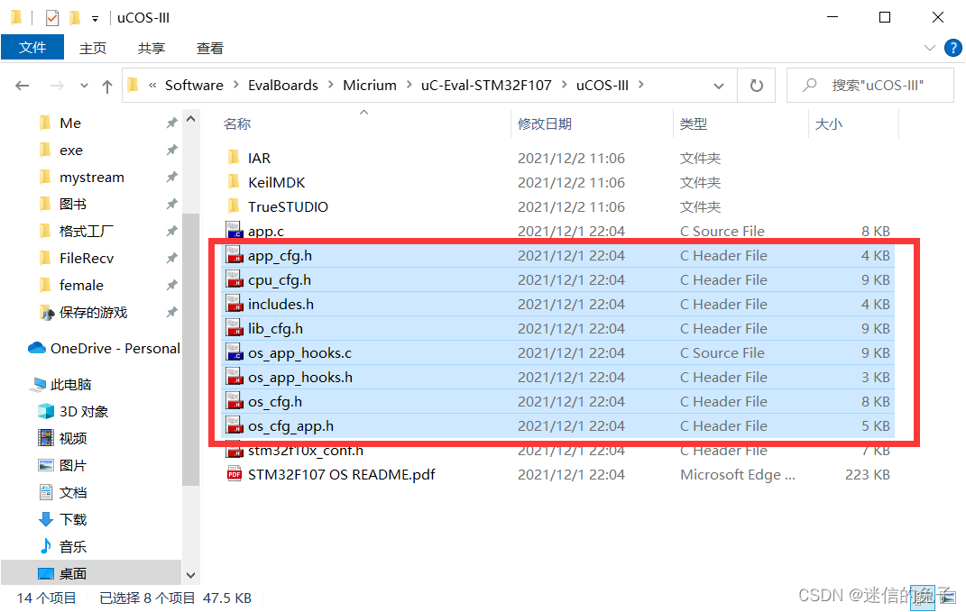Click the Help question mark icon
Image resolution: width=966 pixels, height=612 pixels.
point(953,48)
